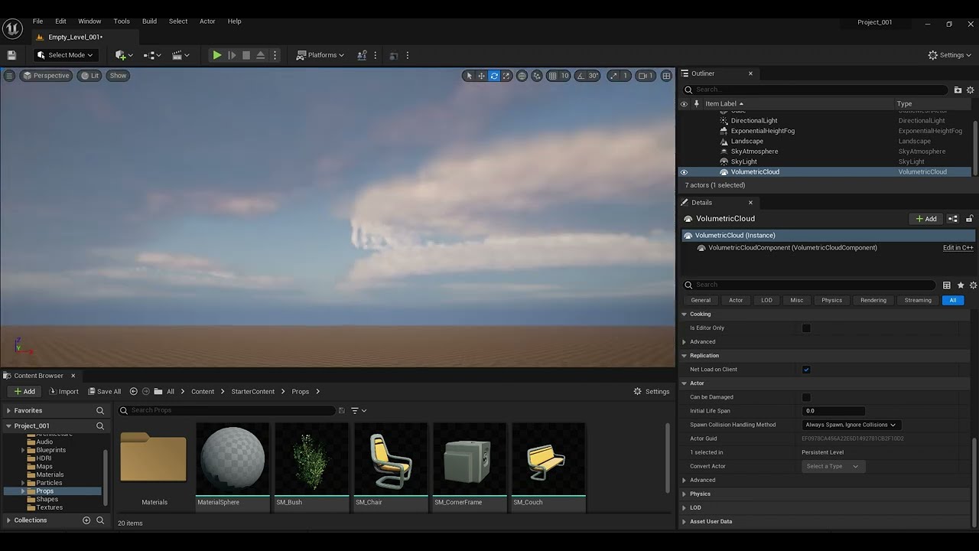Select the Translate gizmo tool in viewport
Screen dimensions: 979x551
pos(481,76)
